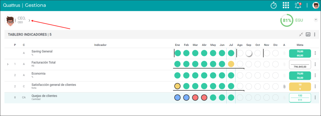This screenshot has height=116, width=321.
Task: Click the Quattrus | Gestiona logo
Action: [24, 5]
